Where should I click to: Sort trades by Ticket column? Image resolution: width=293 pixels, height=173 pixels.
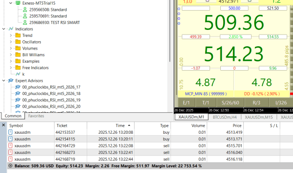coord(71,126)
